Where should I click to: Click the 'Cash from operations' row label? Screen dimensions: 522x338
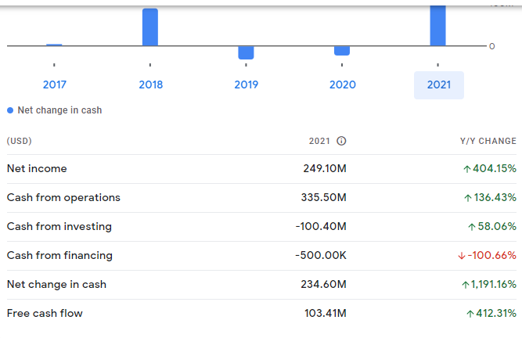(63, 198)
